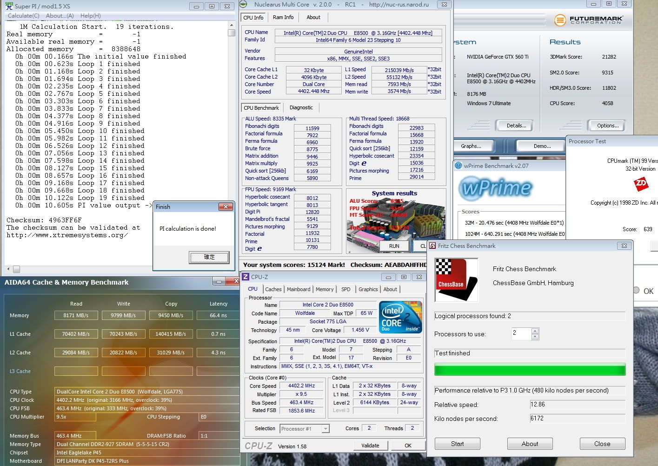
Task: Click Close button in Fritz Chess Benchmark
Action: [x=602, y=444]
